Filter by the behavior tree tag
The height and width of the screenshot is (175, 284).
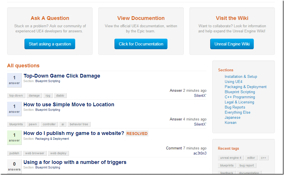tap(79, 124)
